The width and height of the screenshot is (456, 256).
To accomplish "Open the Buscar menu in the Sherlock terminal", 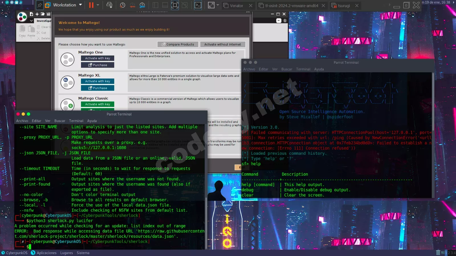I will [x=60, y=121].
